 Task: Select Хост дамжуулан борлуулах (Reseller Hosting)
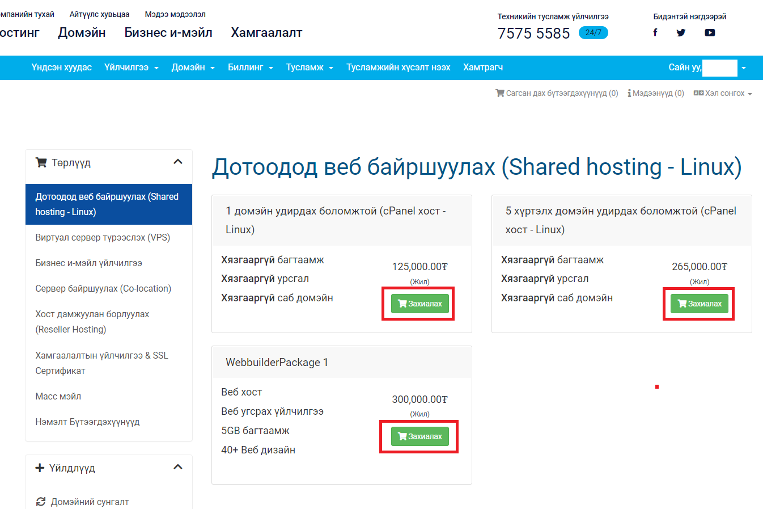point(109,322)
